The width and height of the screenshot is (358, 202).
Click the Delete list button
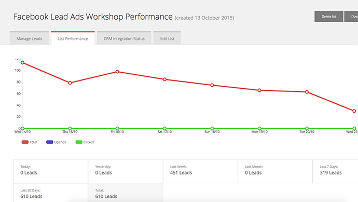pyautogui.click(x=329, y=17)
